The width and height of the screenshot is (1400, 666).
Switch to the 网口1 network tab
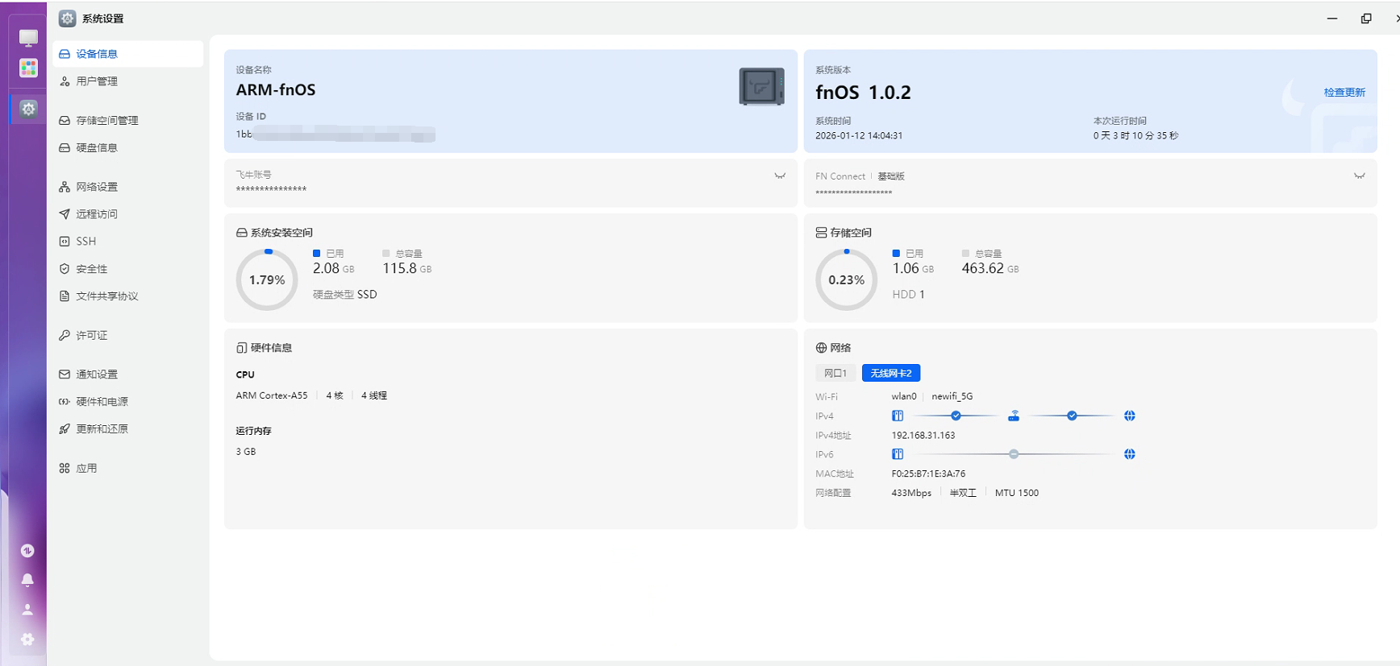click(x=835, y=373)
